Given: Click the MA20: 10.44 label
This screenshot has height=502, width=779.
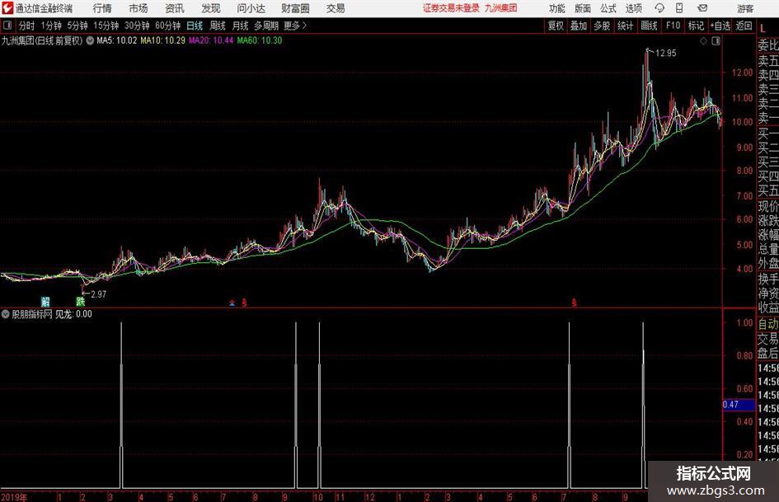Looking at the screenshot, I should (211, 40).
